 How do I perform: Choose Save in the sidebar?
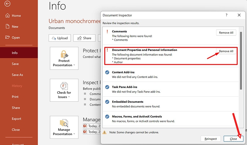click(15, 64)
